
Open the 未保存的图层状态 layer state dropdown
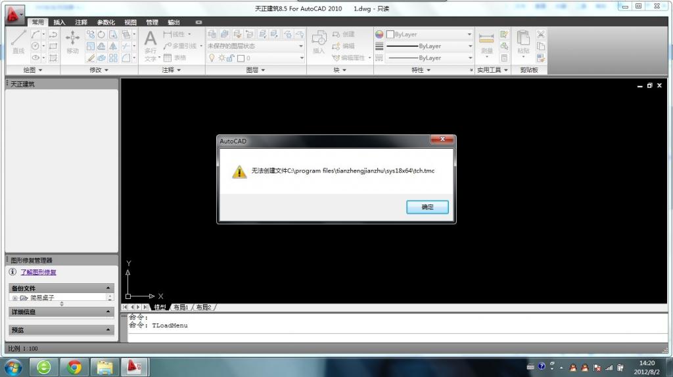coord(256,46)
